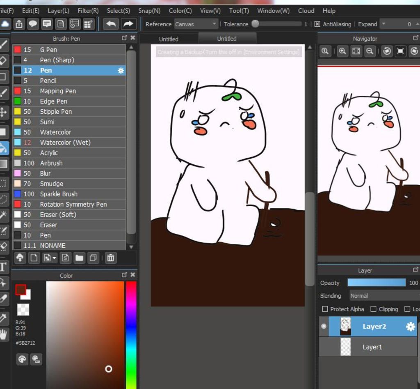Click the cloud brush download icon

[20, 258]
